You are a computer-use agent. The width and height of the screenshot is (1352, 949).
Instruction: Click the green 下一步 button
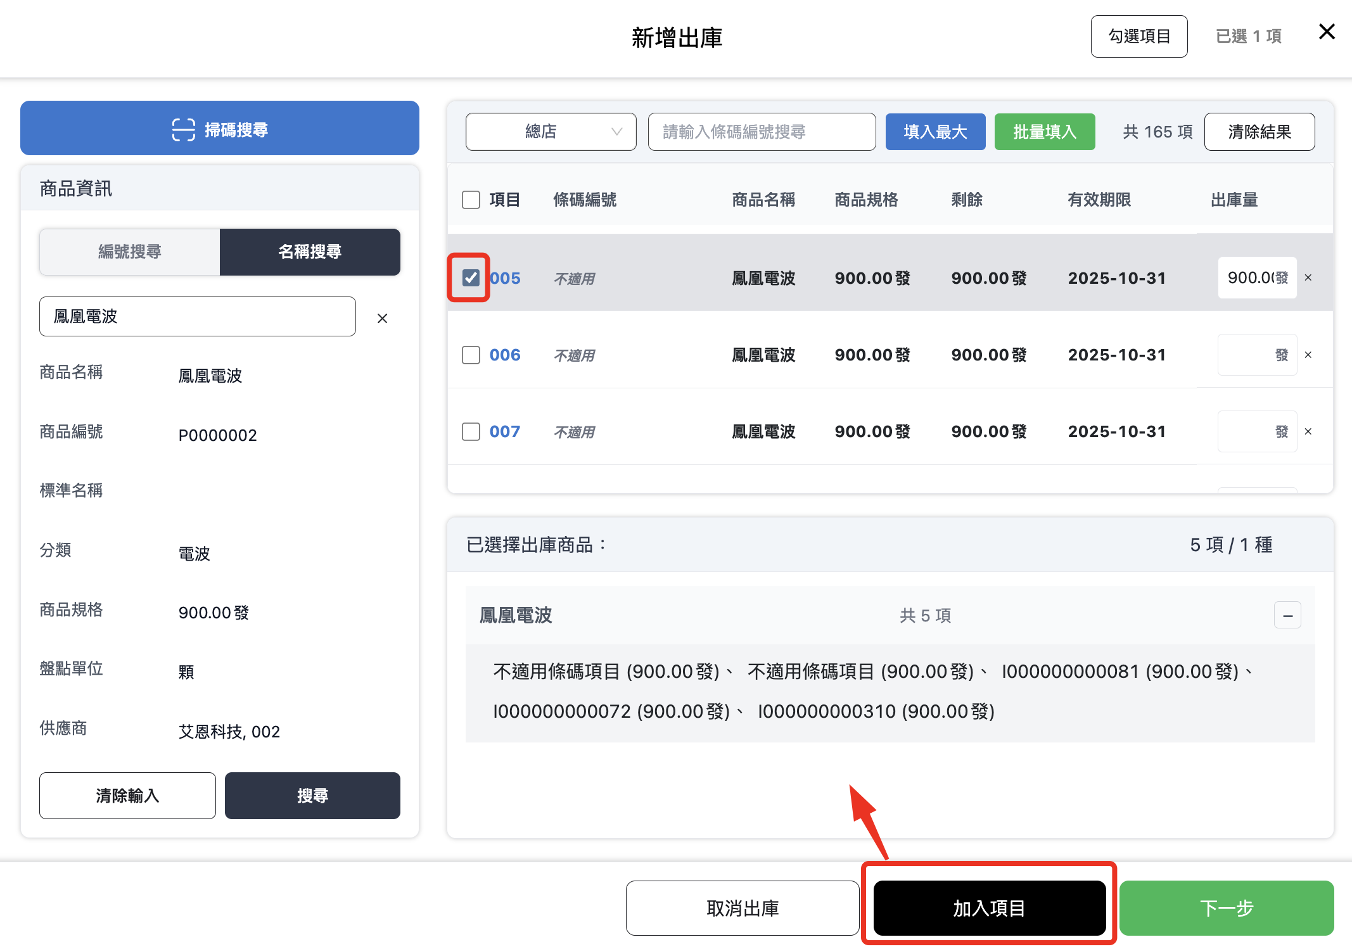[x=1226, y=908]
